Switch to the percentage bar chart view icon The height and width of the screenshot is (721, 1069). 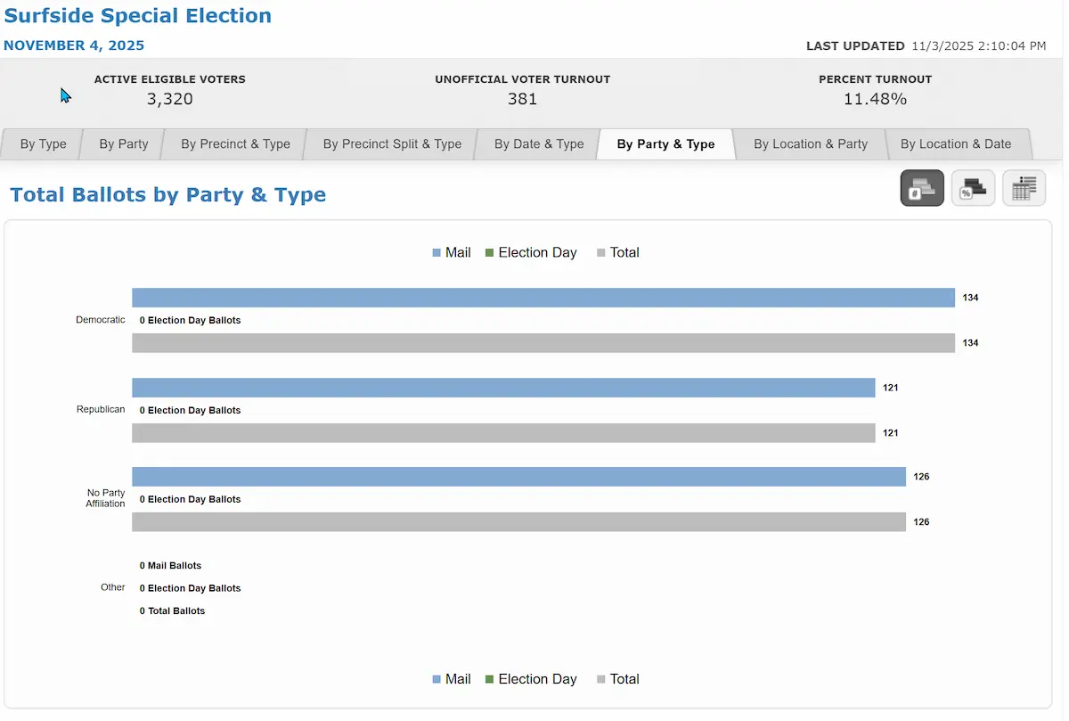point(973,188)
